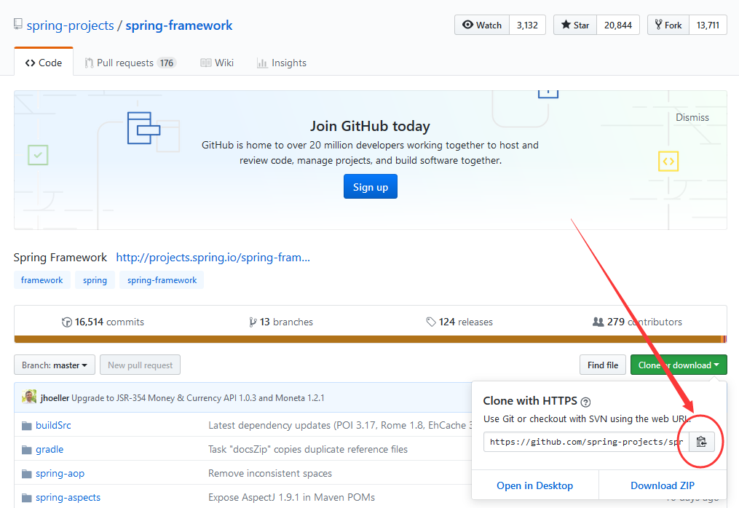Click Open in Desktop
The height and width of the screenshot is (508, 739).
535,485
